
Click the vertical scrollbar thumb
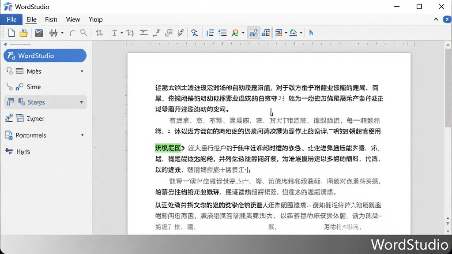(x=448, y=88)
